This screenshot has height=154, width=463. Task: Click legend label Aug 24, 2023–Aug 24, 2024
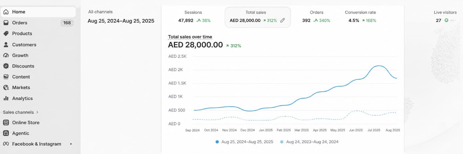click(x=312, y=142)
